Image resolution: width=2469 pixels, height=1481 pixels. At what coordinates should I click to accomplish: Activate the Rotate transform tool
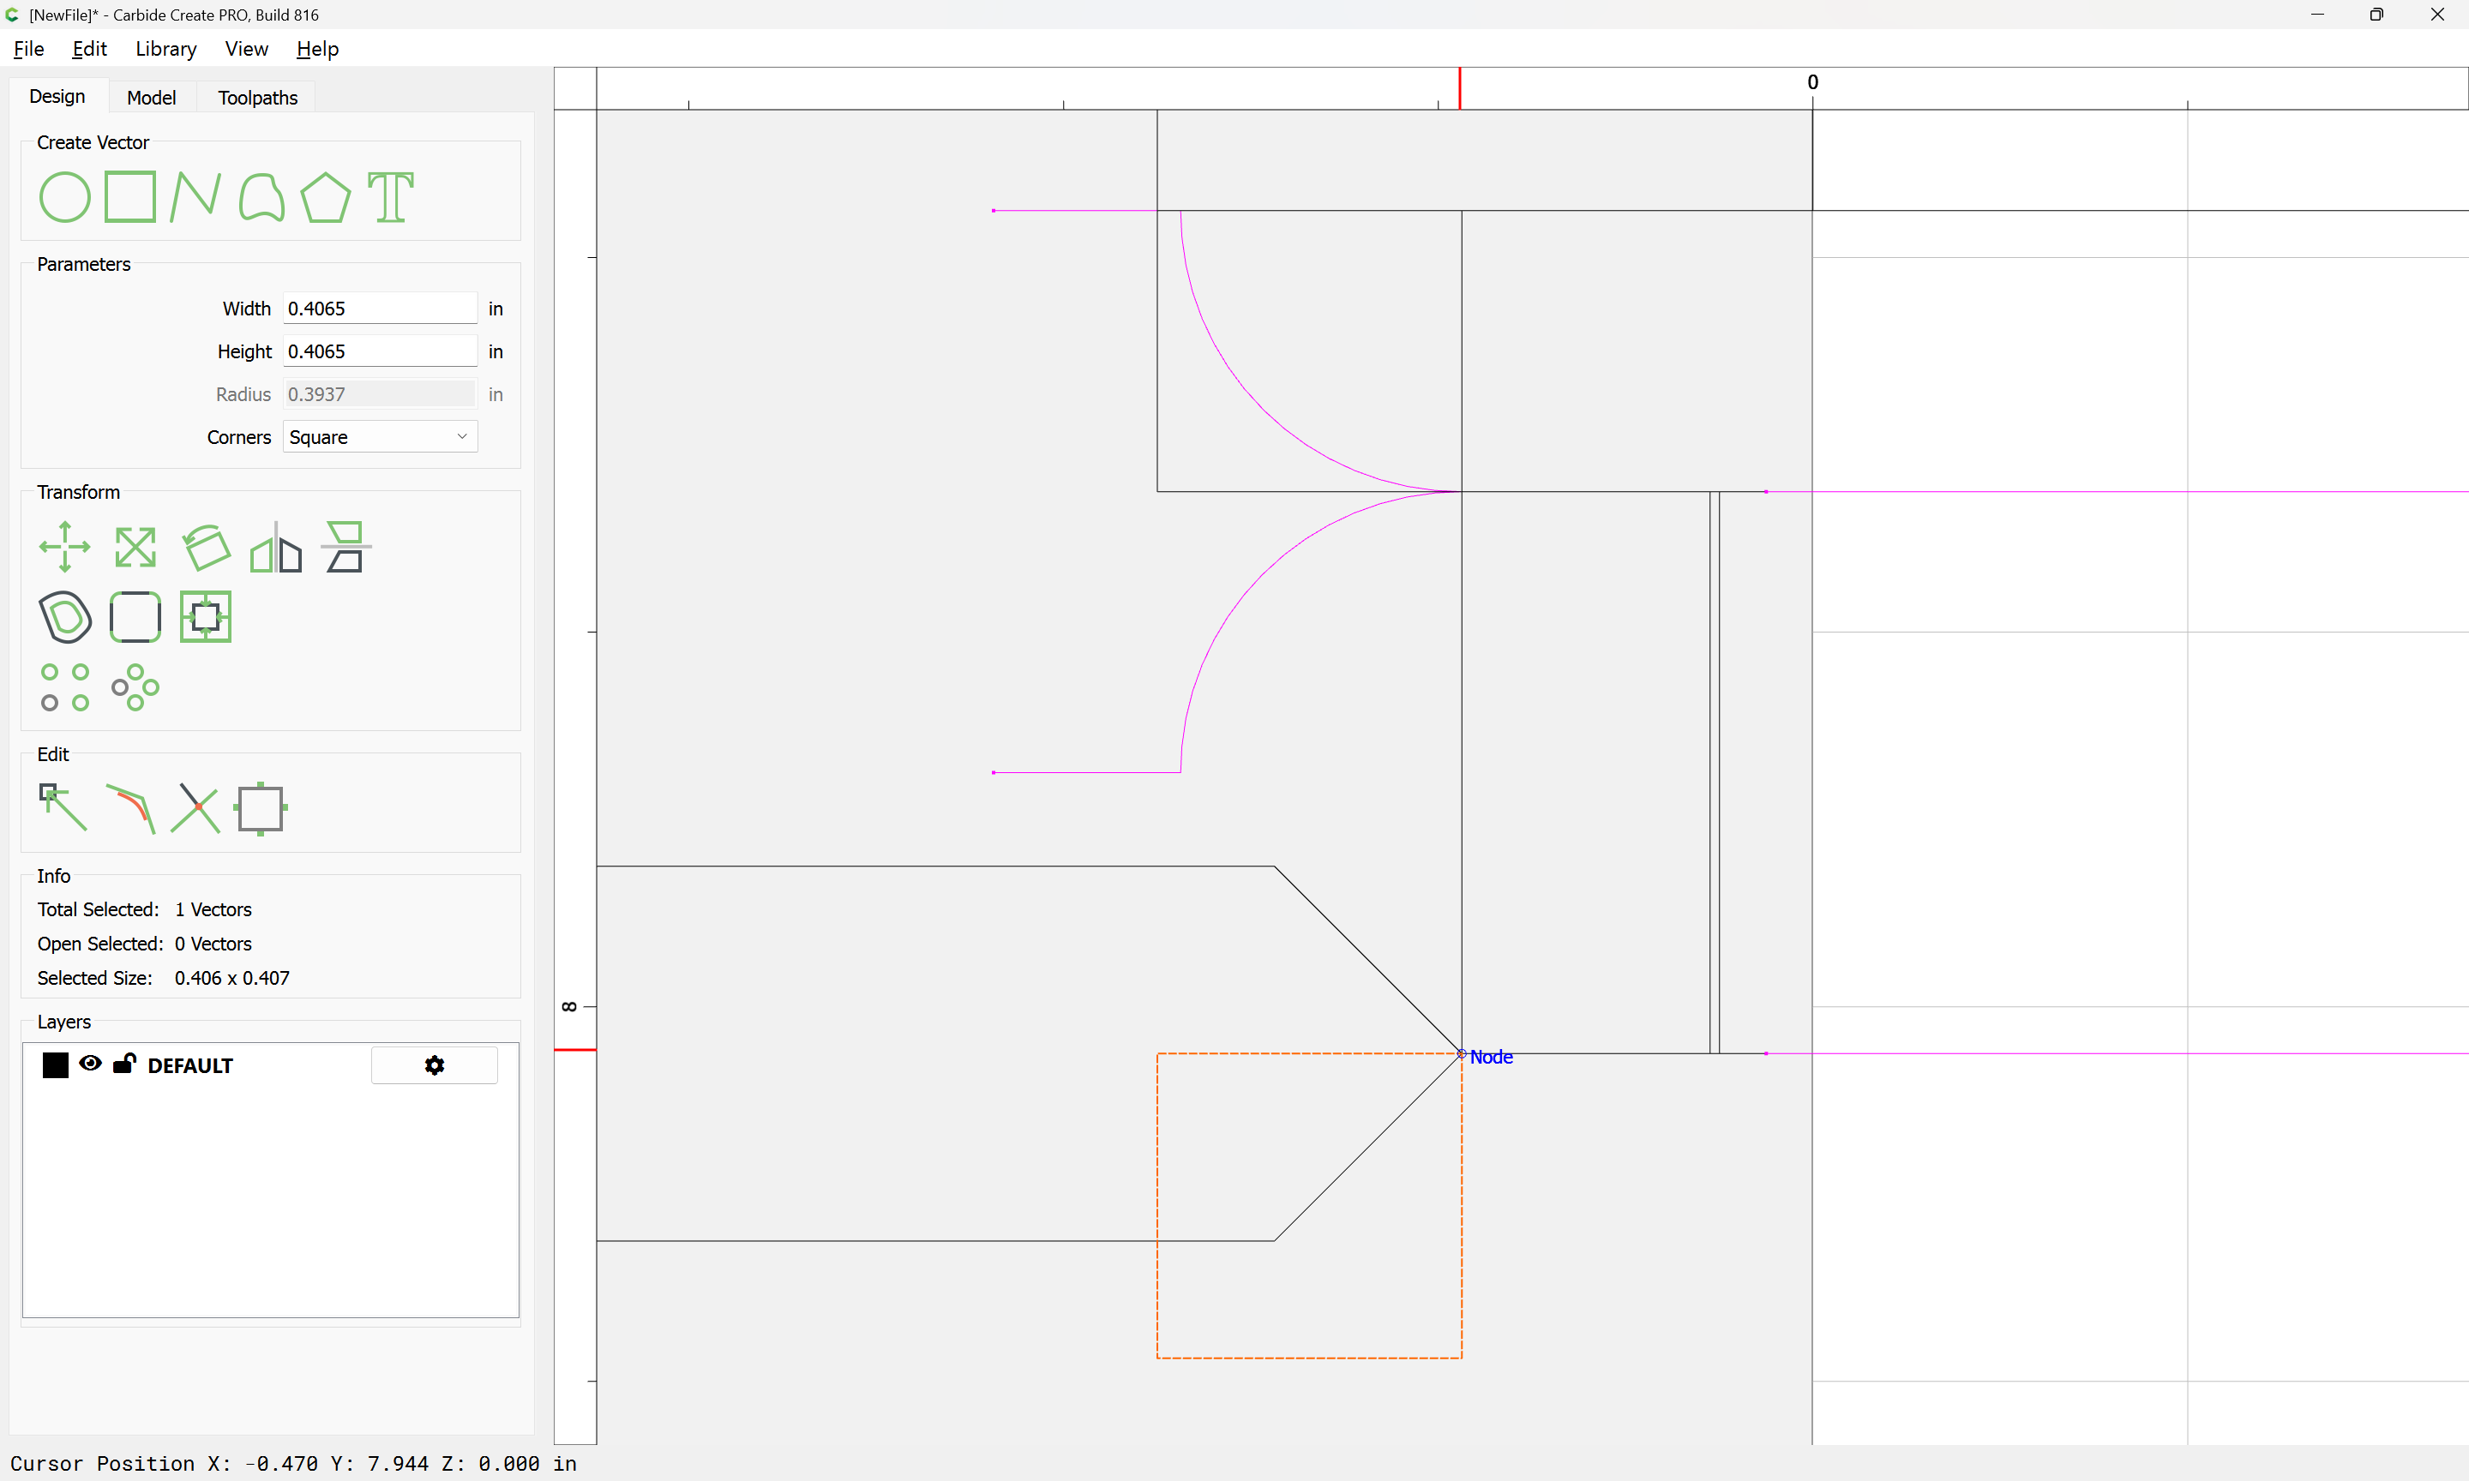[206, 547]
